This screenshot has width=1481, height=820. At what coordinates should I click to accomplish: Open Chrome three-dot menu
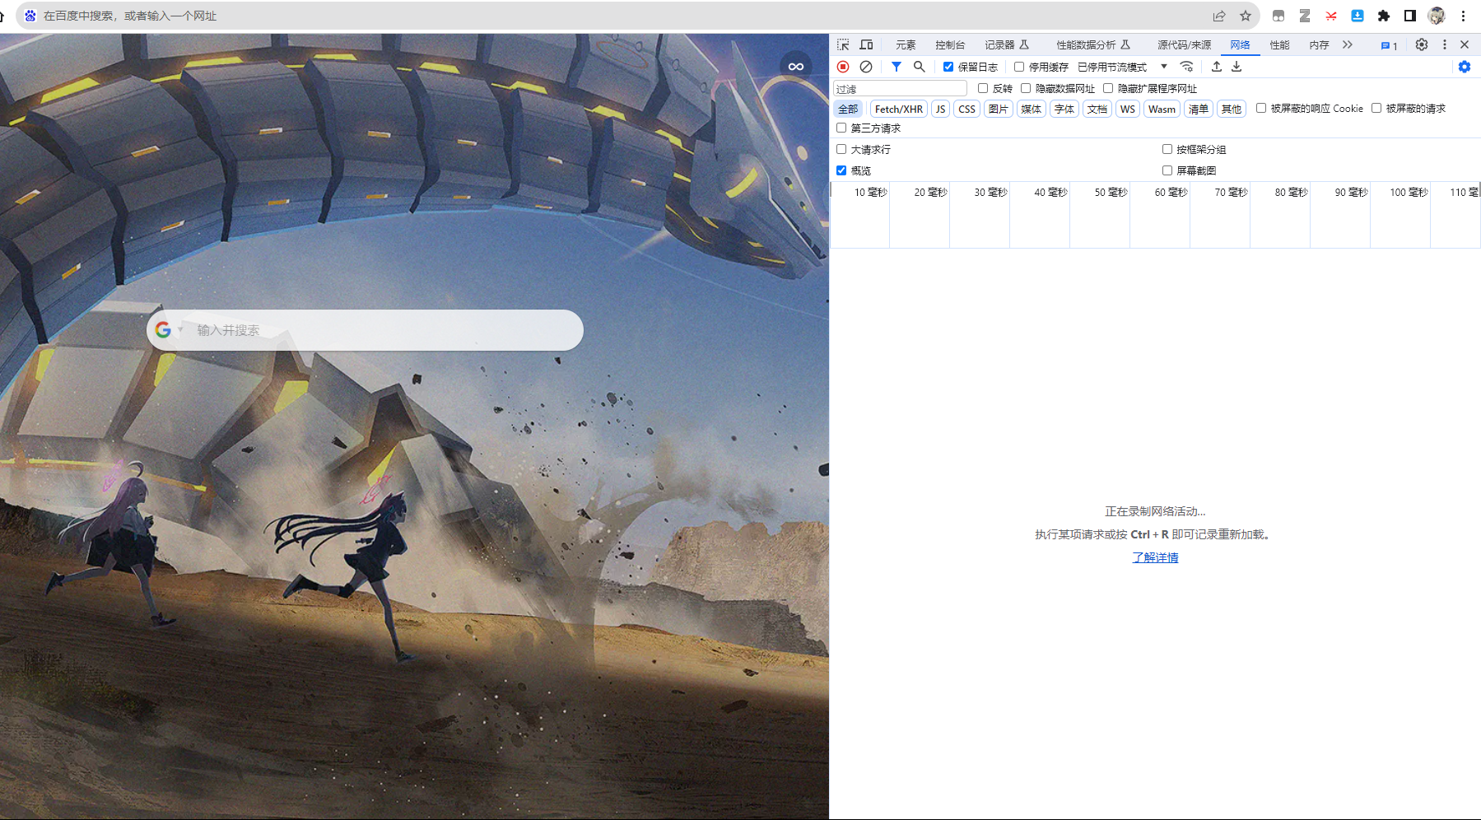(x=1463, y=16)
